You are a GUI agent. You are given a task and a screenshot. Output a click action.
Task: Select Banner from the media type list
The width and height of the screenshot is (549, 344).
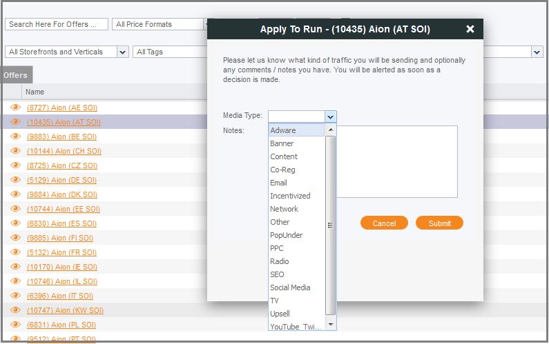coord(282,143)
